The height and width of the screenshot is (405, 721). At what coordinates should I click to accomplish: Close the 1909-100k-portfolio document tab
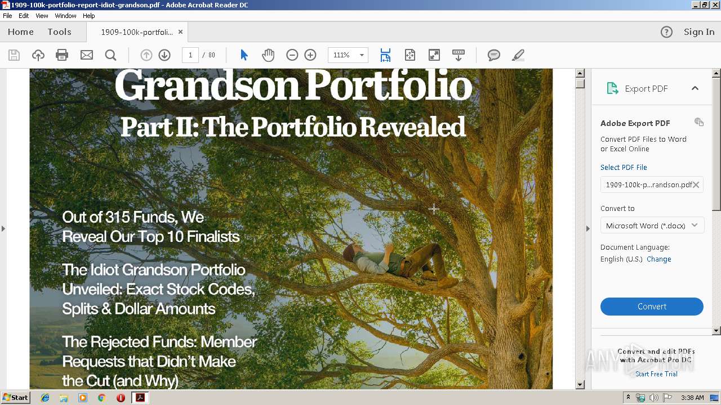coord(180,32)
